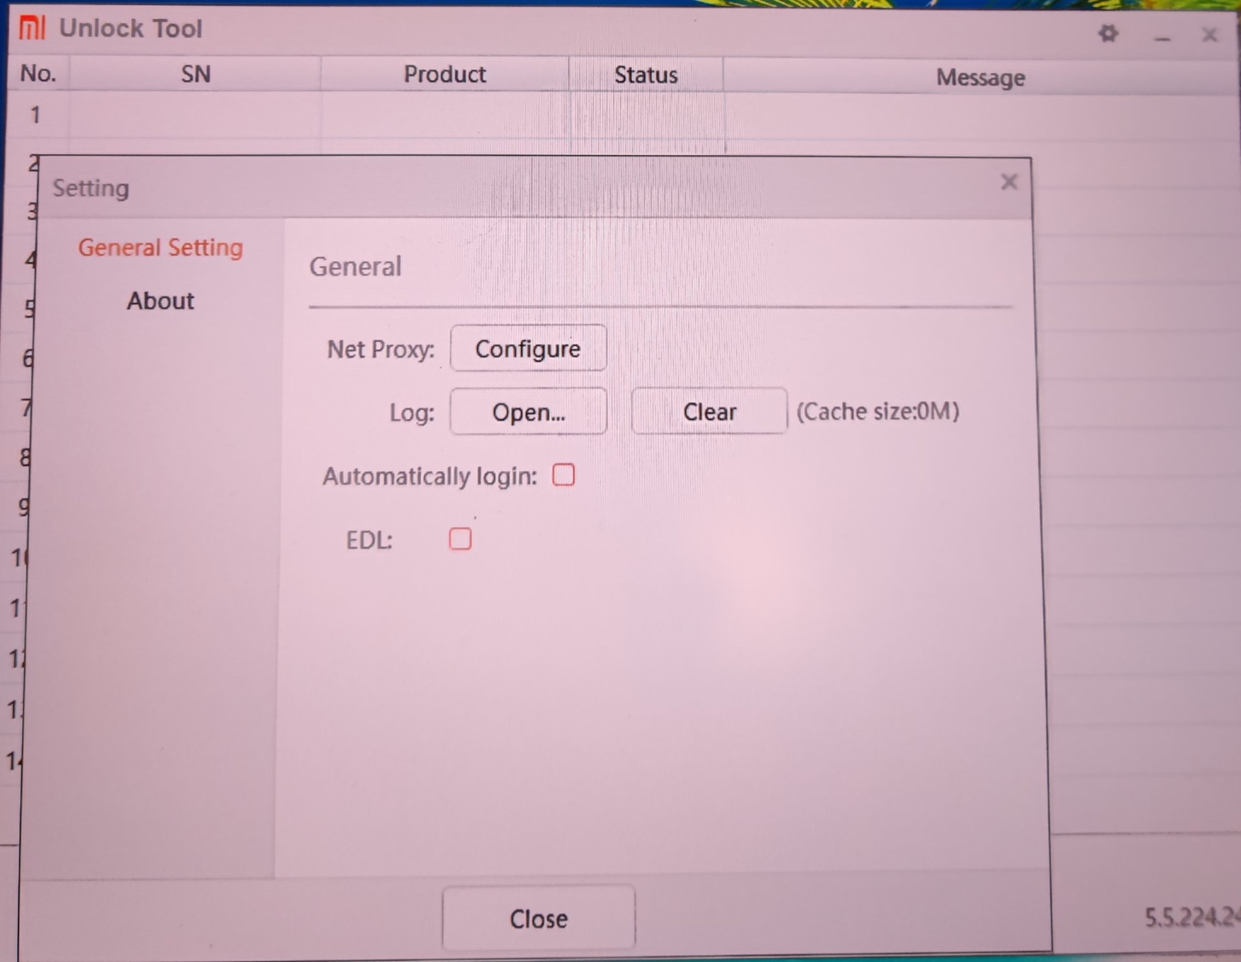Click the Message column header
This screenshot has width=1241, height=962.
click(x=981, y=78)
